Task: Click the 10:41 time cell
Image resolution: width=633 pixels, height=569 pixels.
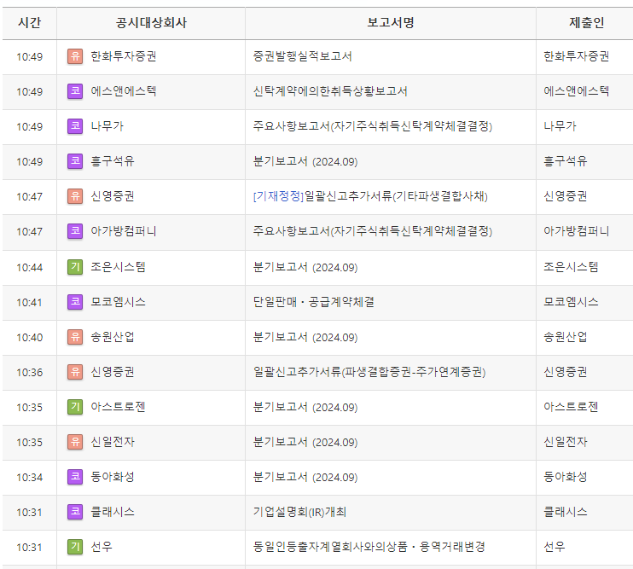Action: pos(30,302)
